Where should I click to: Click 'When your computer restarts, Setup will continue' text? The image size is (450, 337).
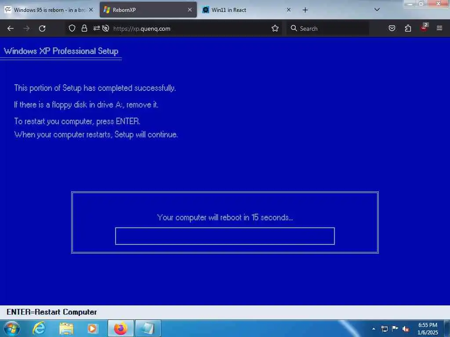pyautogui.click(x=96, y=134)
